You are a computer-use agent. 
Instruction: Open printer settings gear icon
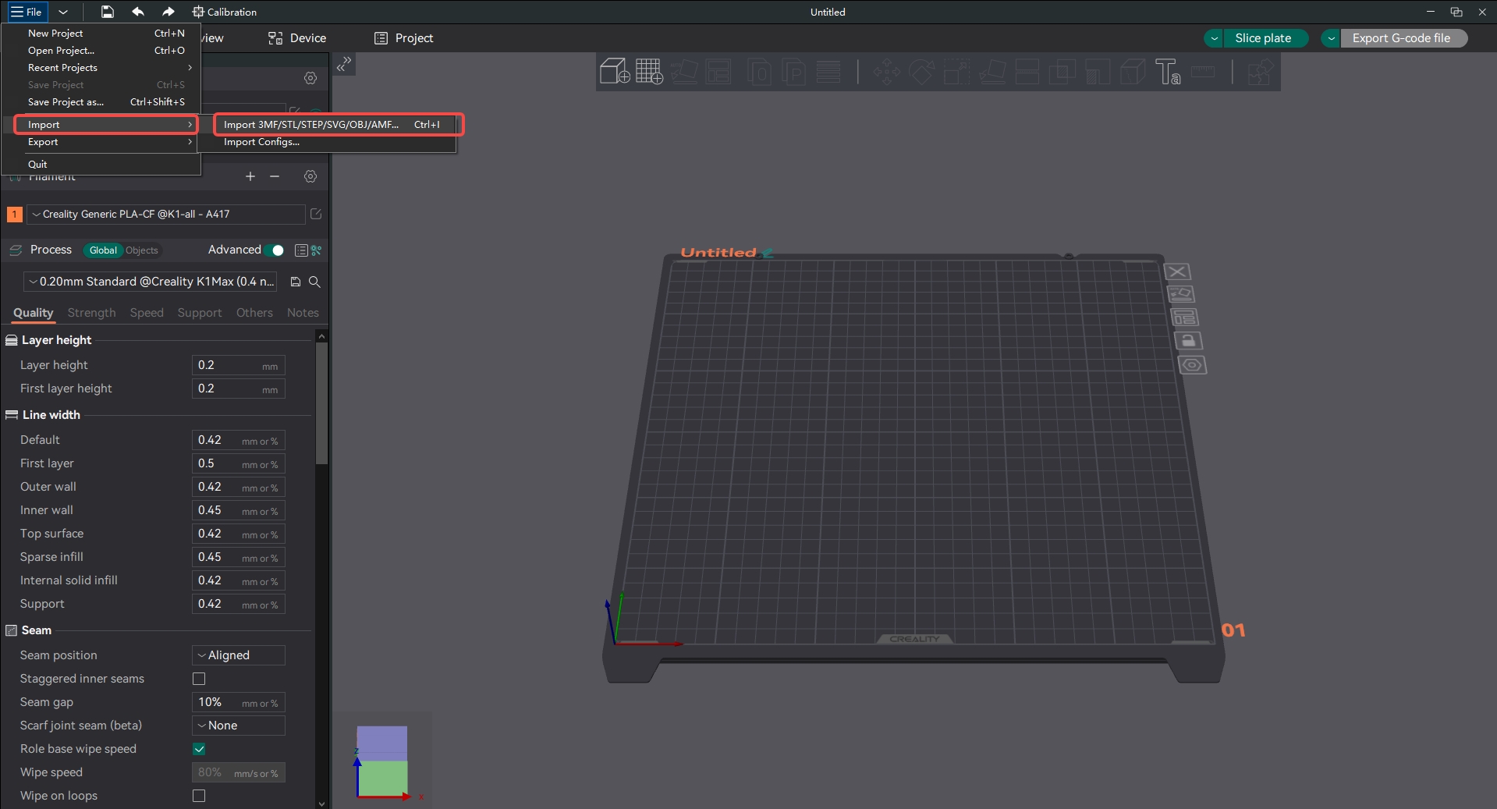[310, 78]
